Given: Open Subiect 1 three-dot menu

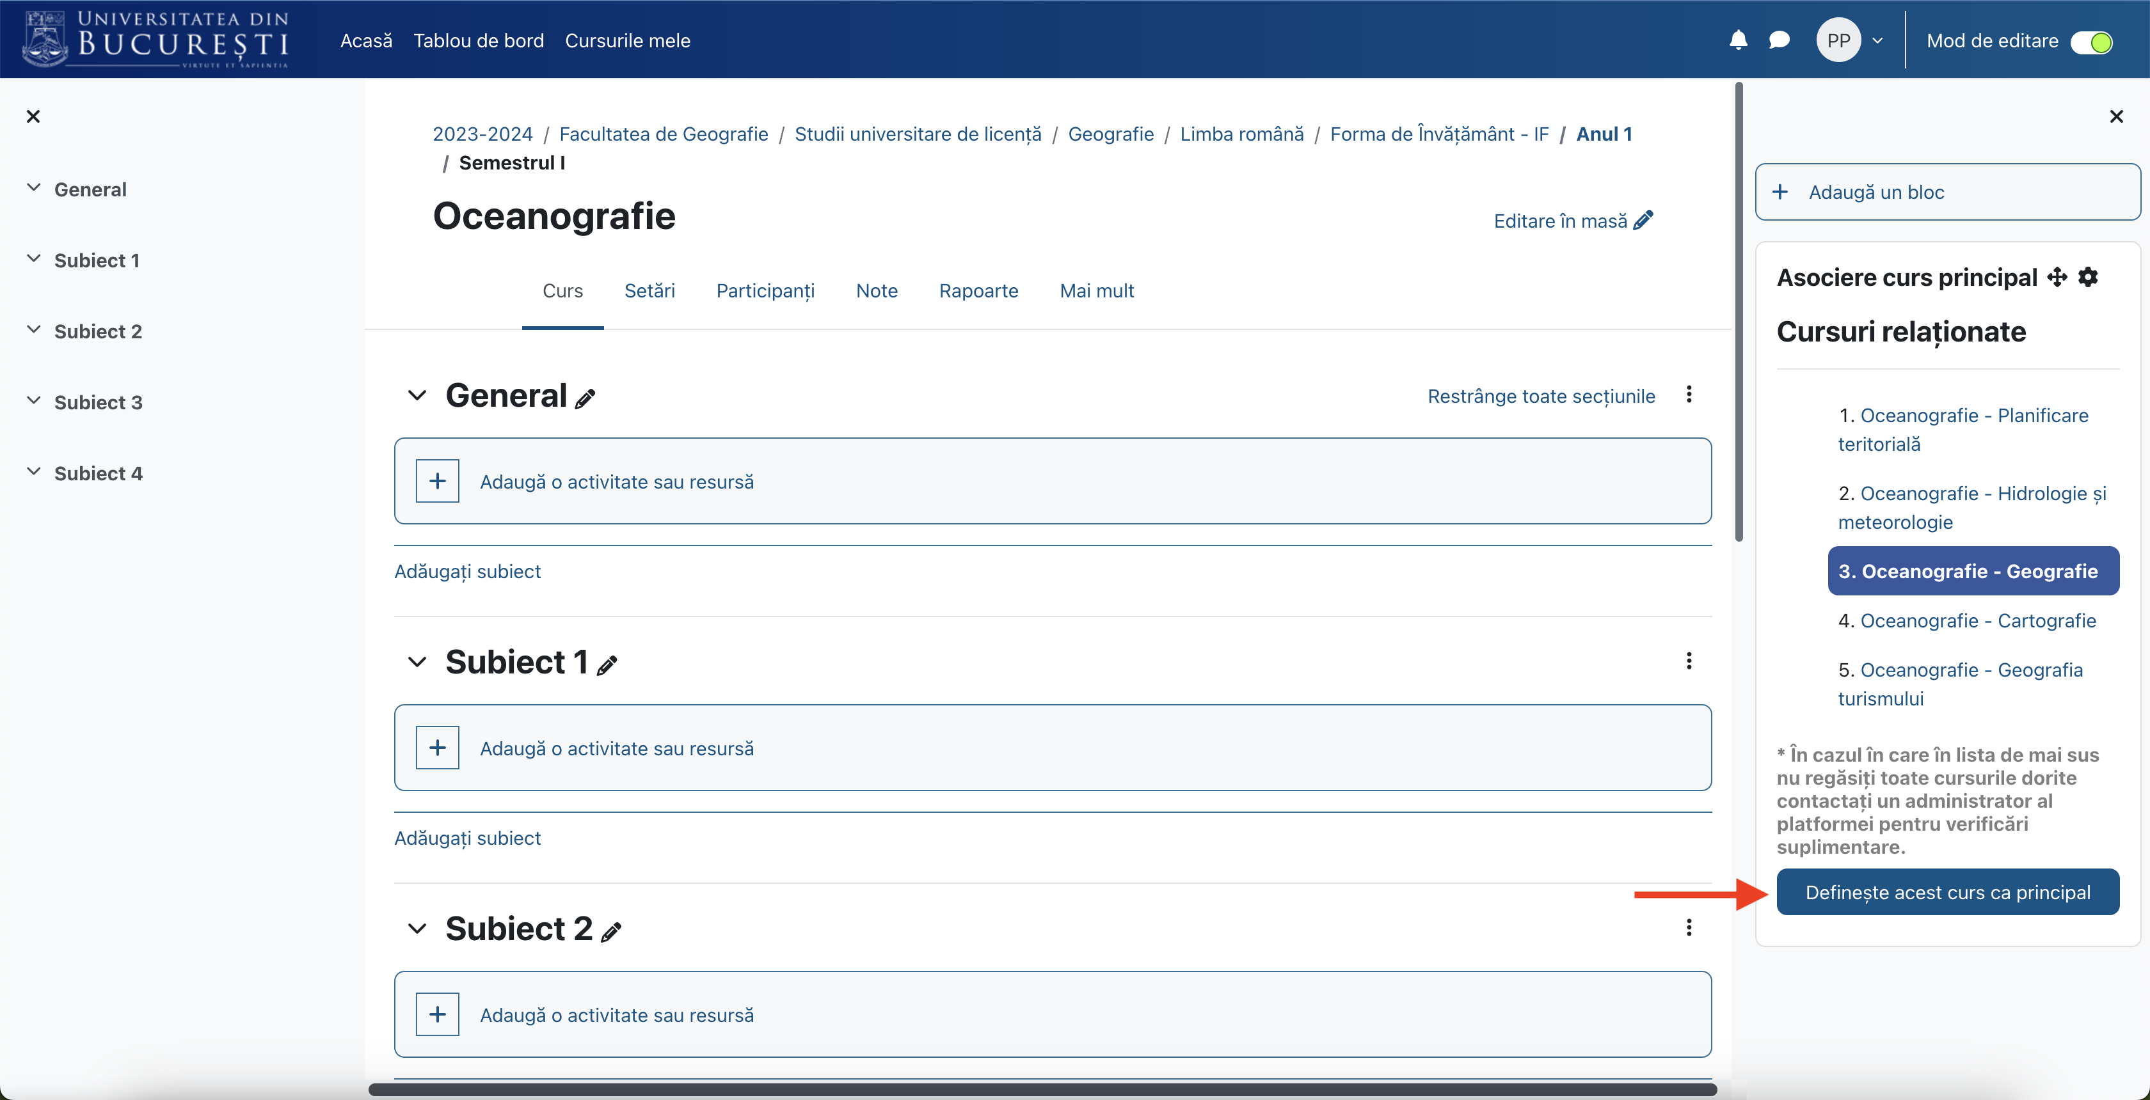Looking at the screenshot, I should coord(1689,661).
